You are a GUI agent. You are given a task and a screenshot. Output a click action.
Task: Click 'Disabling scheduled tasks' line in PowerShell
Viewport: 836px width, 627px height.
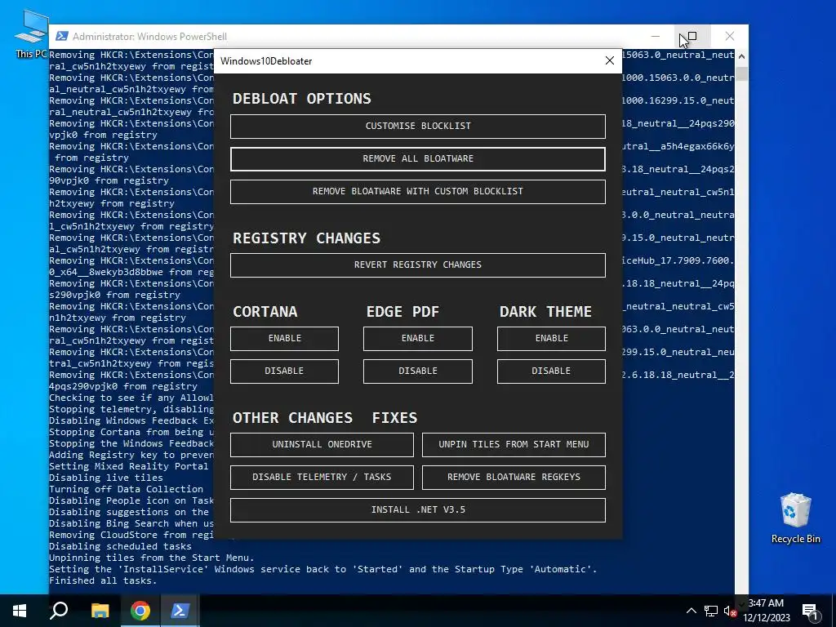(120, 546)
